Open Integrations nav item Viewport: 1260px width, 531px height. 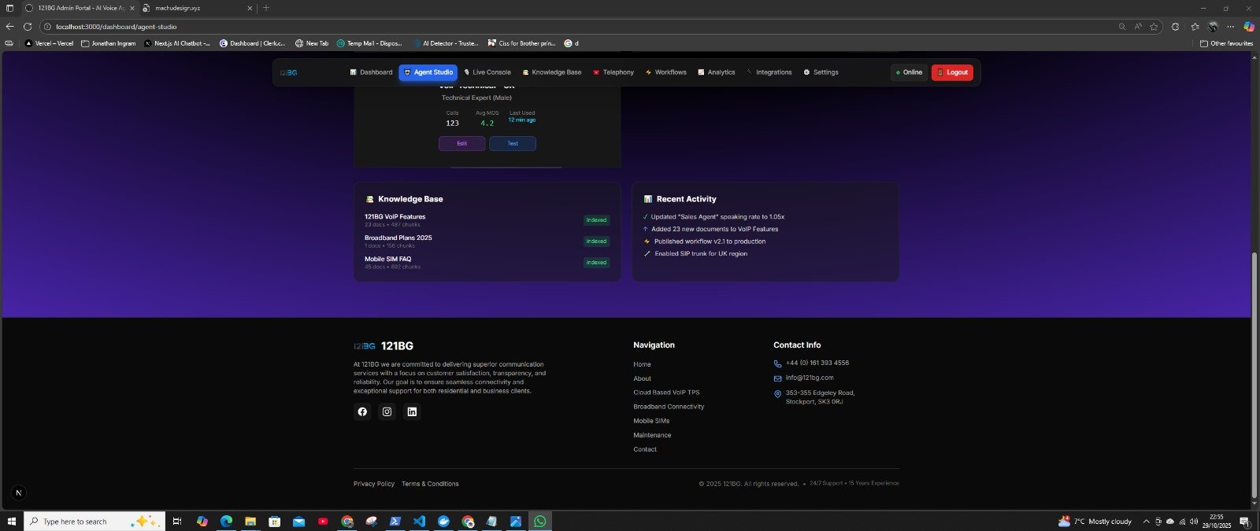point(769,72)
